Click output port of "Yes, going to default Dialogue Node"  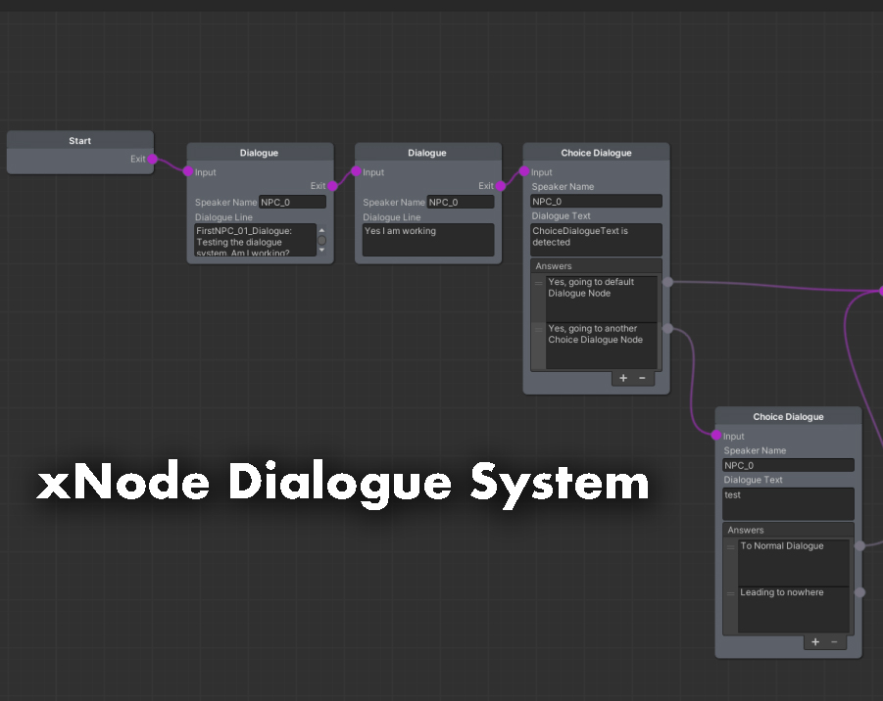point(666,282)
